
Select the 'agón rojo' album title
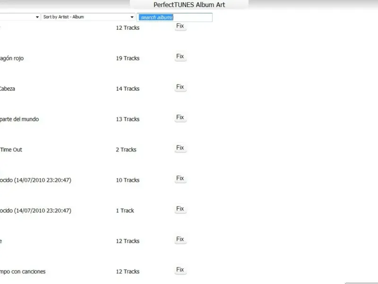[x=11, y=58]
